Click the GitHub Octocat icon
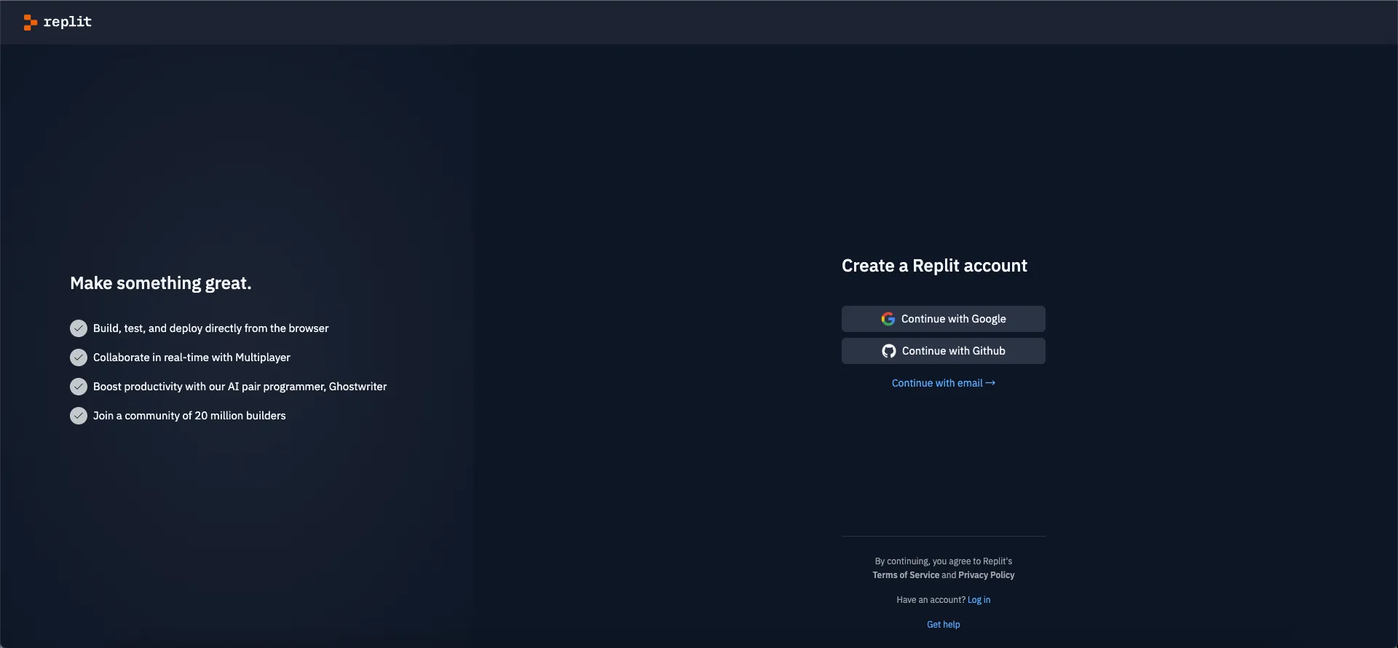The height and width of the screenshot is (648, 1398). click(x=888, y=351)
